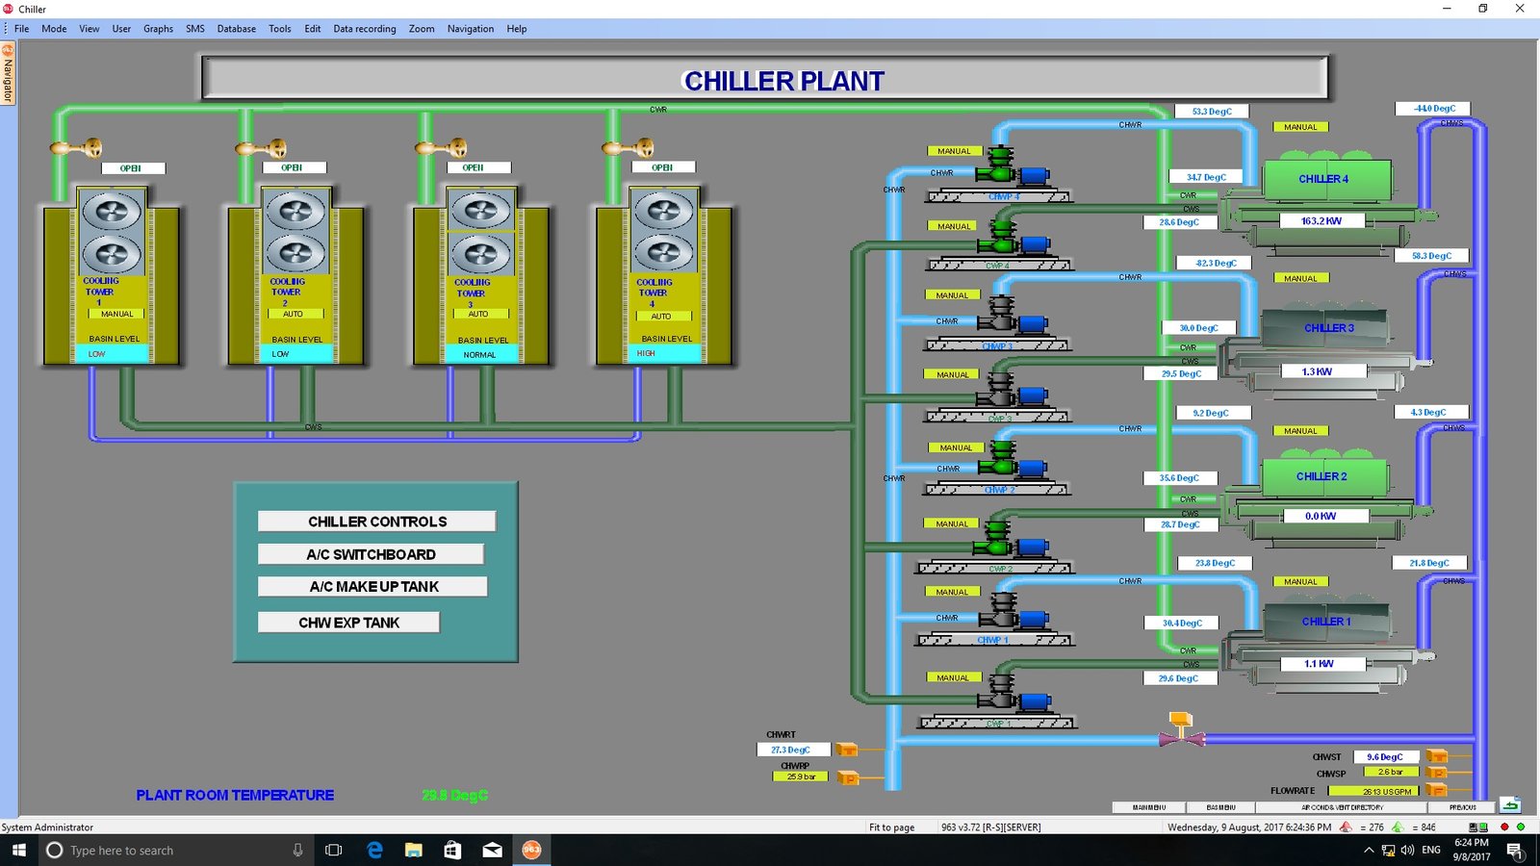Click the CHWRT temperature sensor icon
Viewport: 1540px width, 866px height.
click(847, 750)
